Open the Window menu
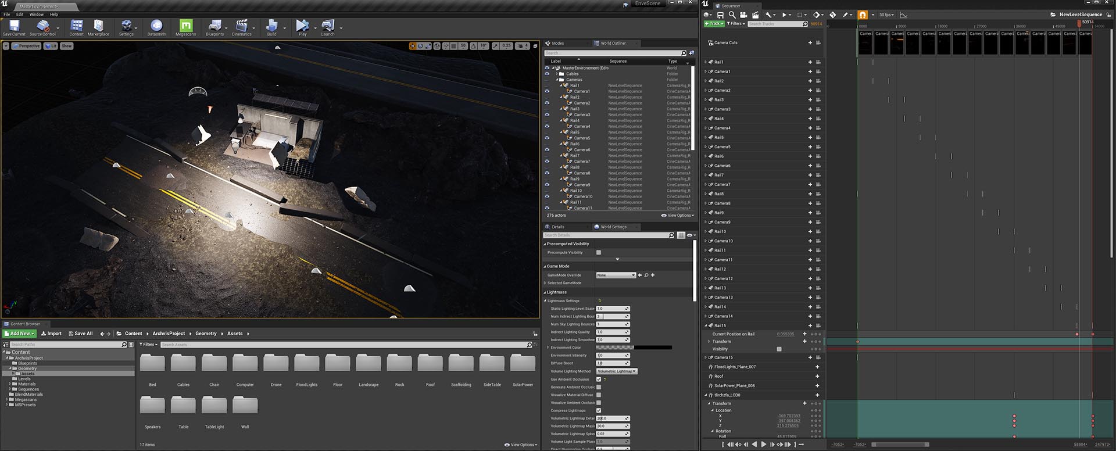 pyautogui.click(x=37, y=15)
